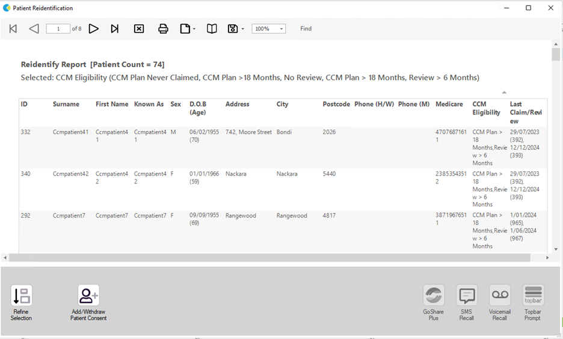The image size is (563, 339).
Task: Click Patient Reidentification app icon in title bar
Action: pyautogui.click(x=7, y=8)
